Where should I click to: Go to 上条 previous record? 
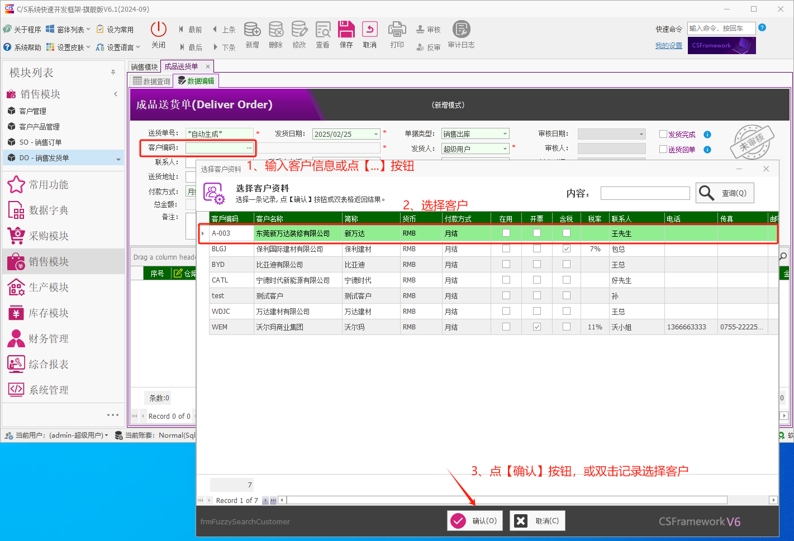(x=224, y=30)
